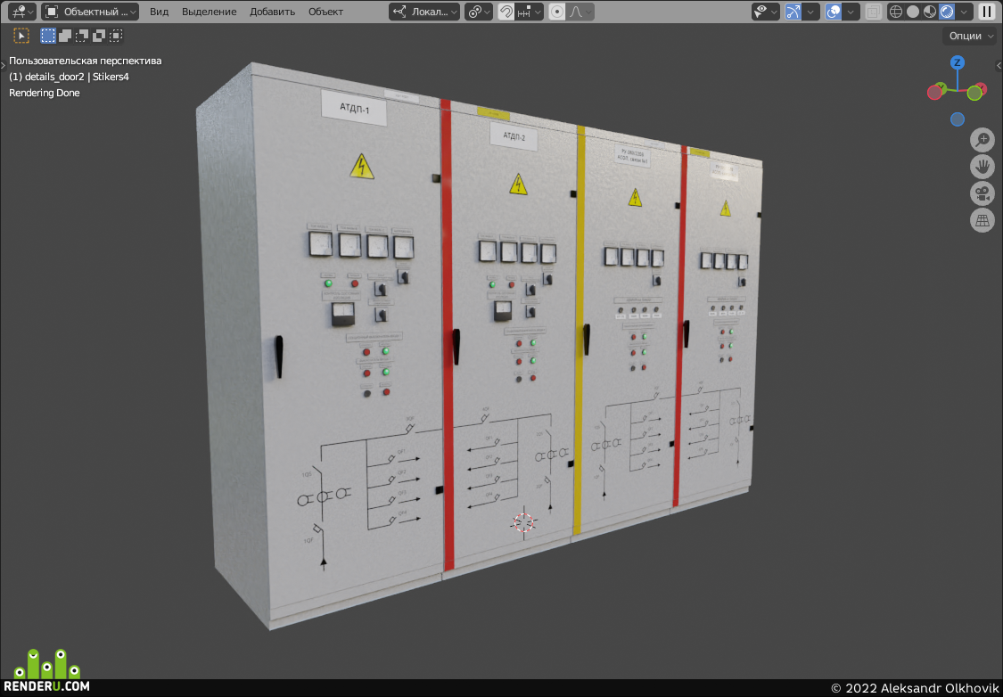Toggle the camera view icon
Image resolution: width=1003 pixels, height=697 pixels.
pos(982,193)
